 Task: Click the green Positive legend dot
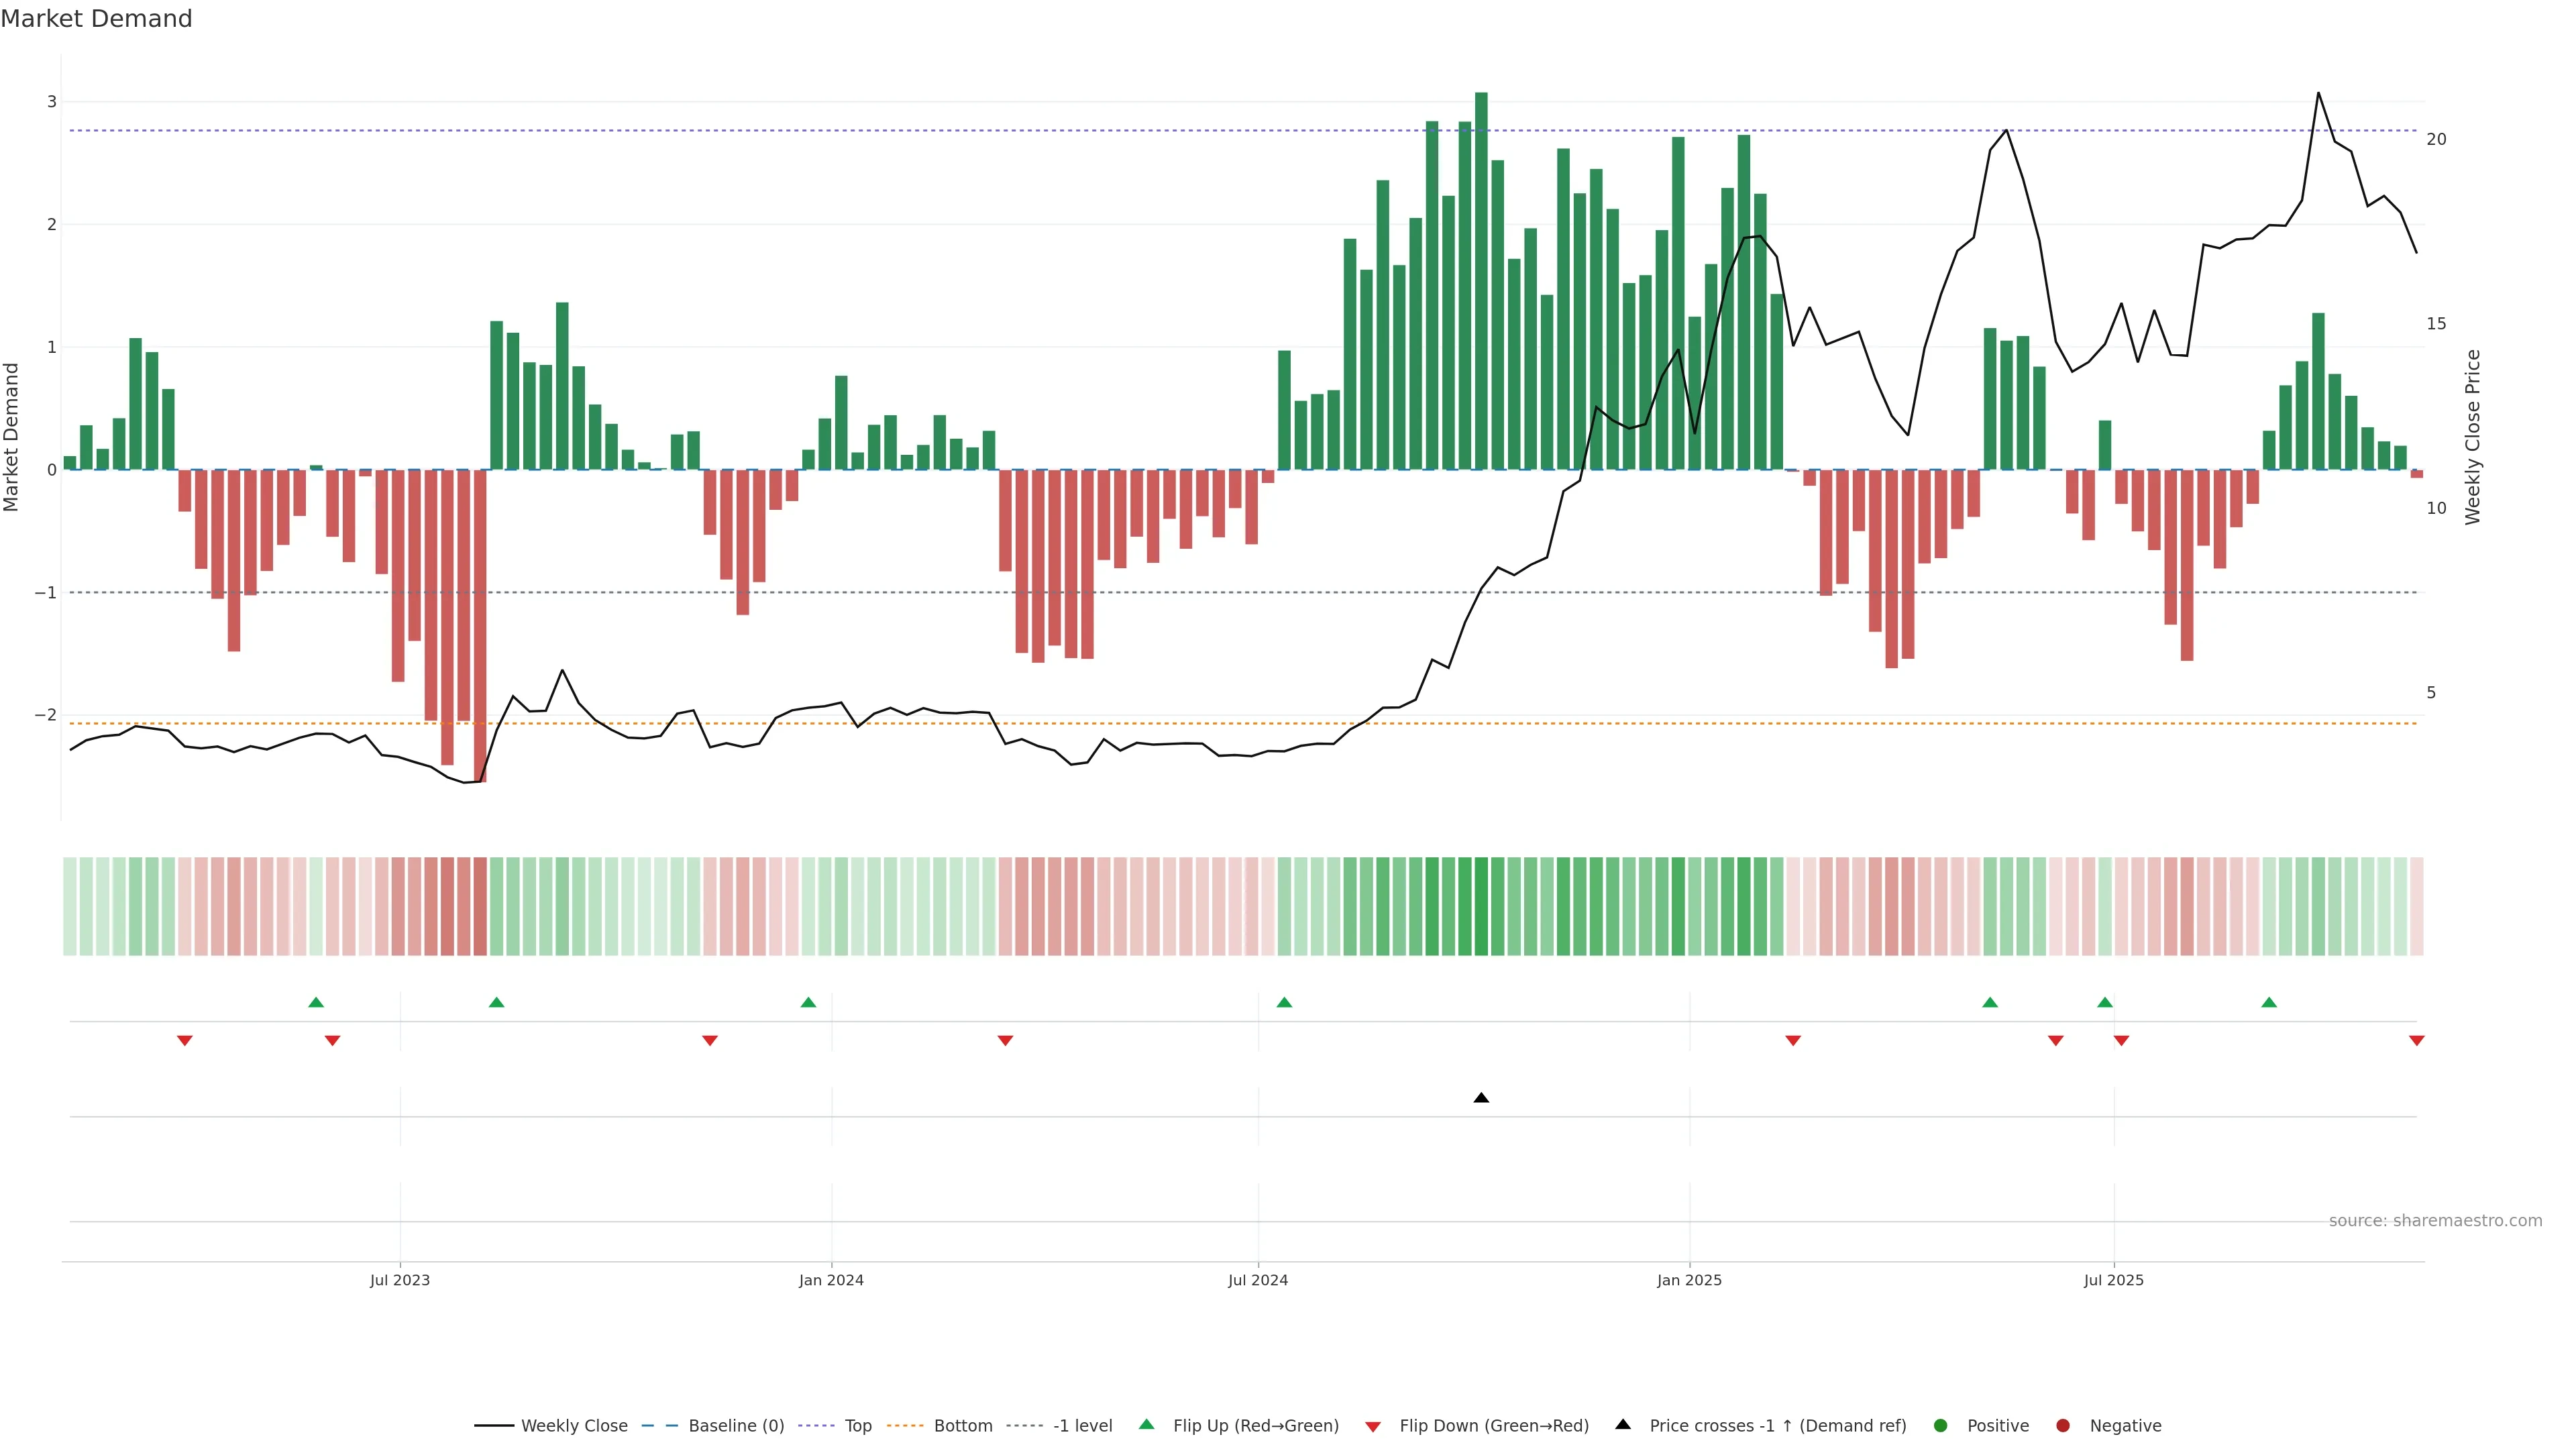(x=1941, y=1426)
